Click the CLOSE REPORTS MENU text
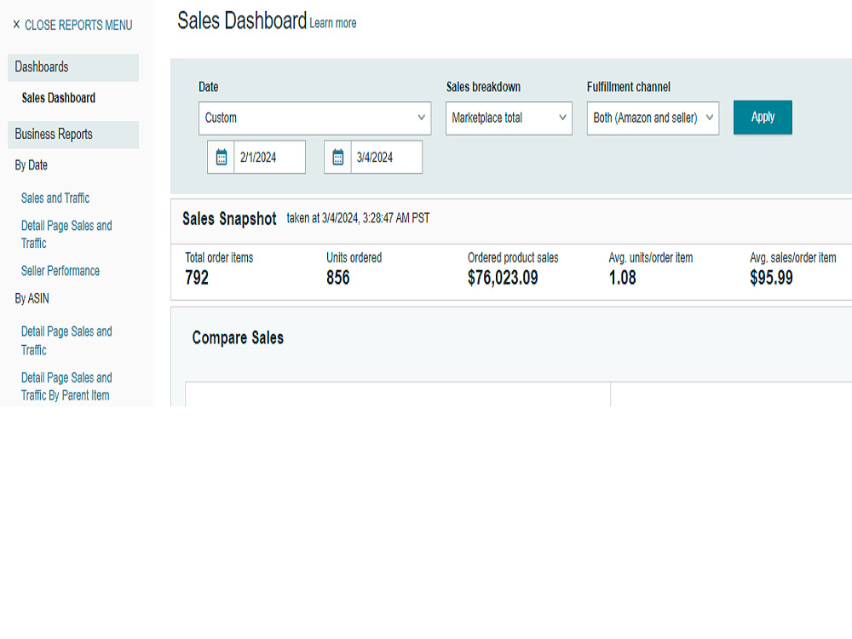Viewport: 852px width, 639px height. pos(78,25)
